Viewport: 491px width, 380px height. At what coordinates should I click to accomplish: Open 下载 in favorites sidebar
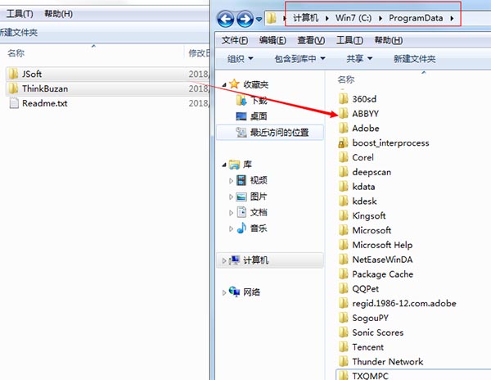pyautogui.click(x=258, y=100)
